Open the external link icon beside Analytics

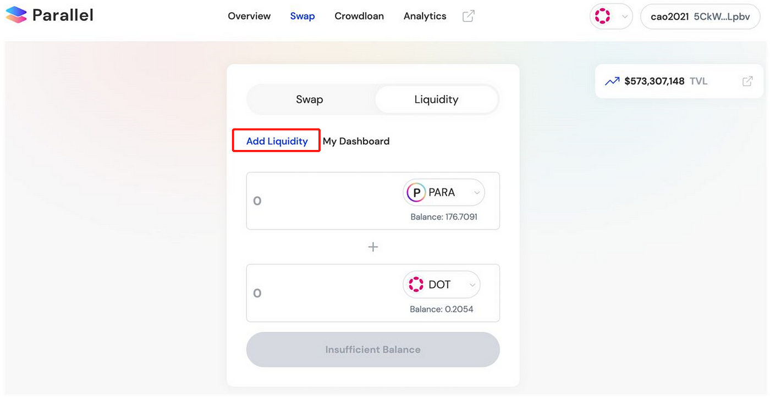pyautogui.click(x=468, y=16)
